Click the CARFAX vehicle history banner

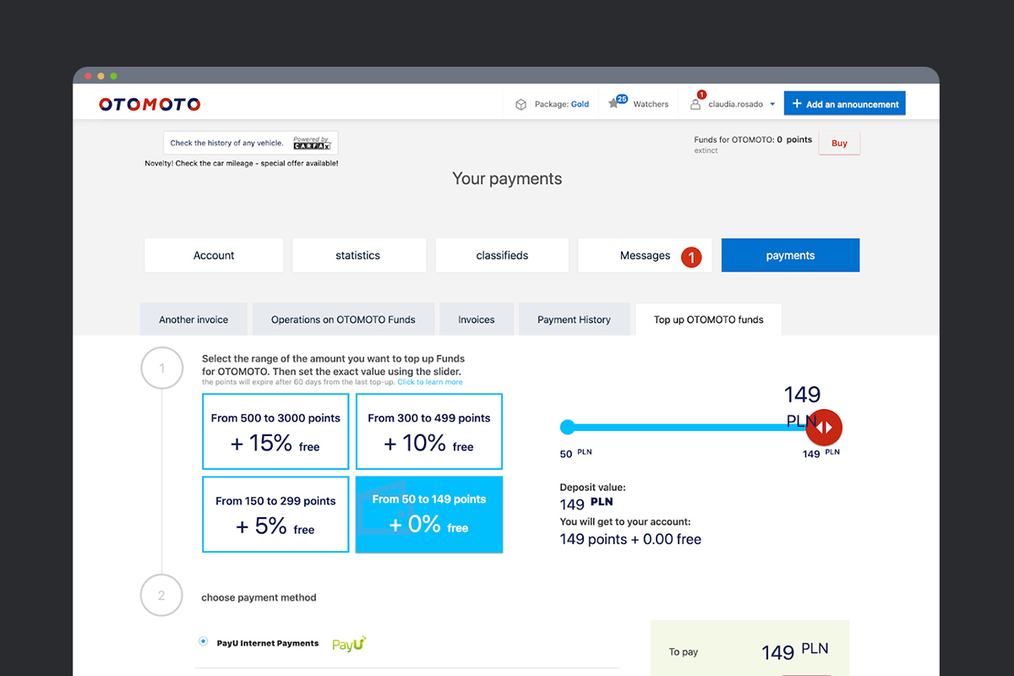[x=250, y=143]
